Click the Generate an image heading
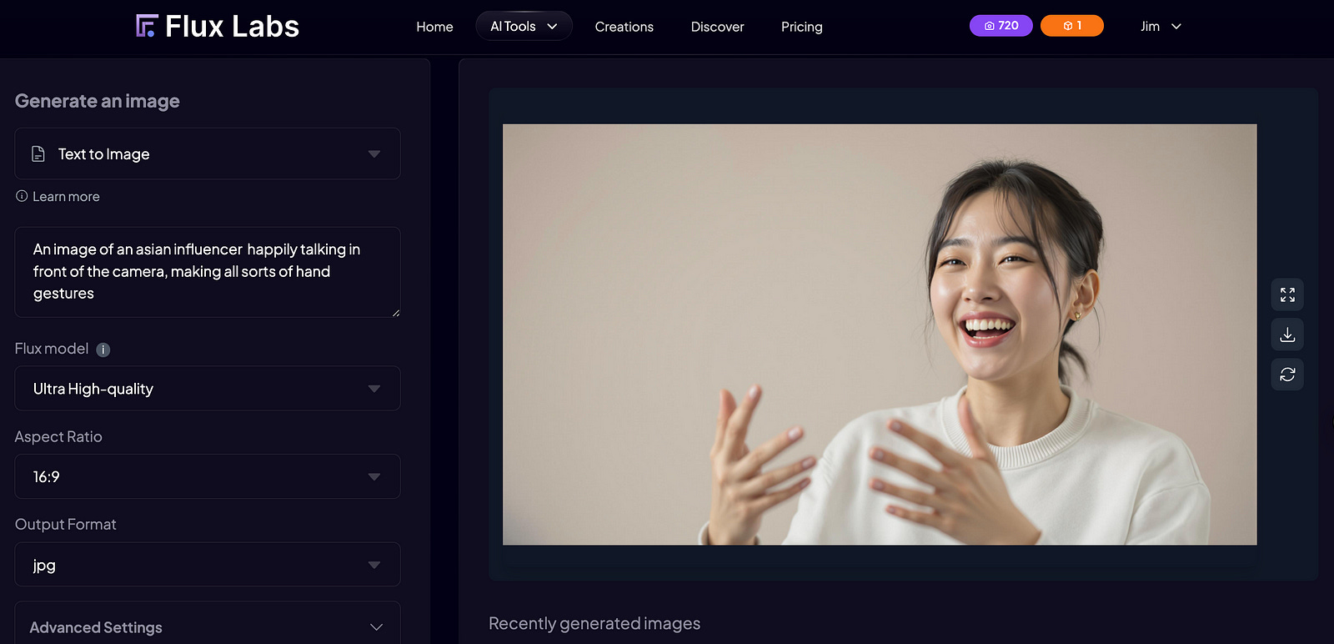 (x=98, y=101)
